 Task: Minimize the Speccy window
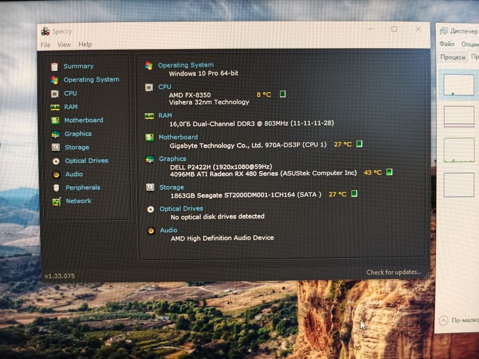point(370,29)
